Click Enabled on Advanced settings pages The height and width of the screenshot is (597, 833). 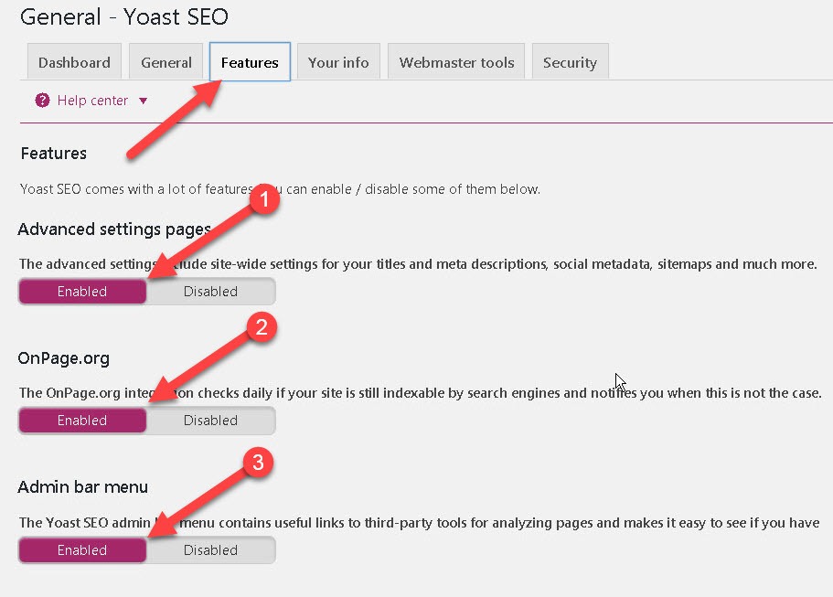[81, 291]
